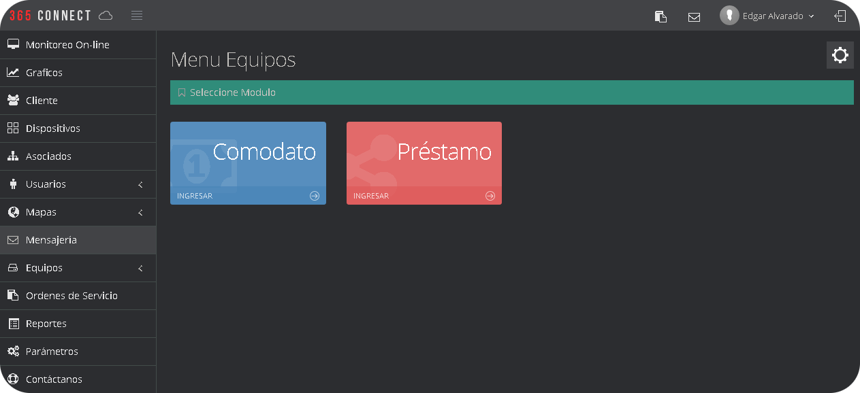
Task: Open the settings gear on Menu Equipos
Action: coord(840,55)
